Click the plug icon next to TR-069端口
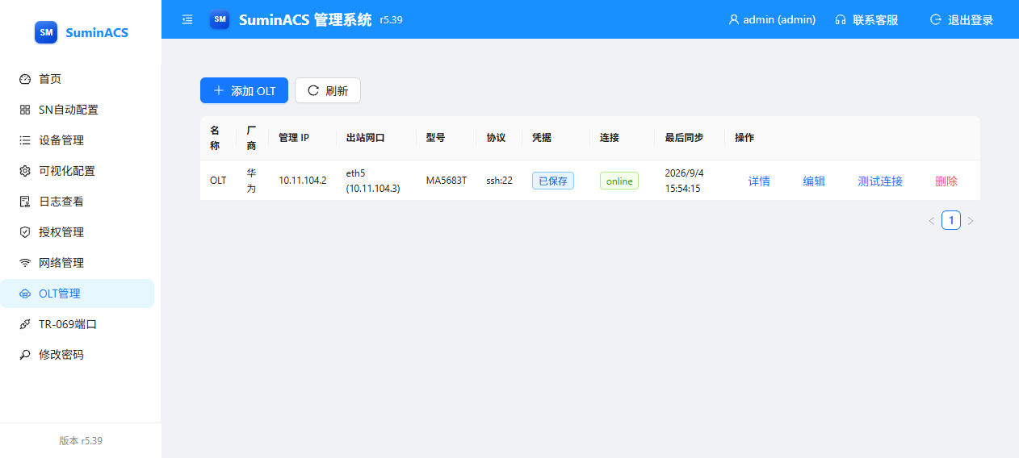Viewport: 1019px width, 458px height. coord(25,324)
